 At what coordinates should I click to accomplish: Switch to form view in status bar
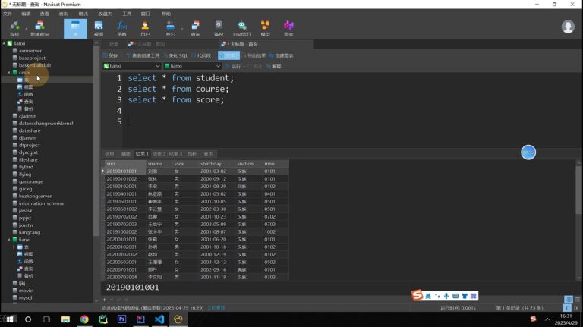(577, 300)
